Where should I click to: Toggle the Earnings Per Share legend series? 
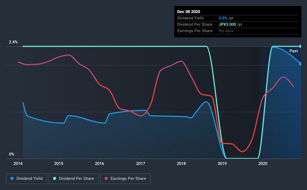pyautogui.click(x=125, y=179)
